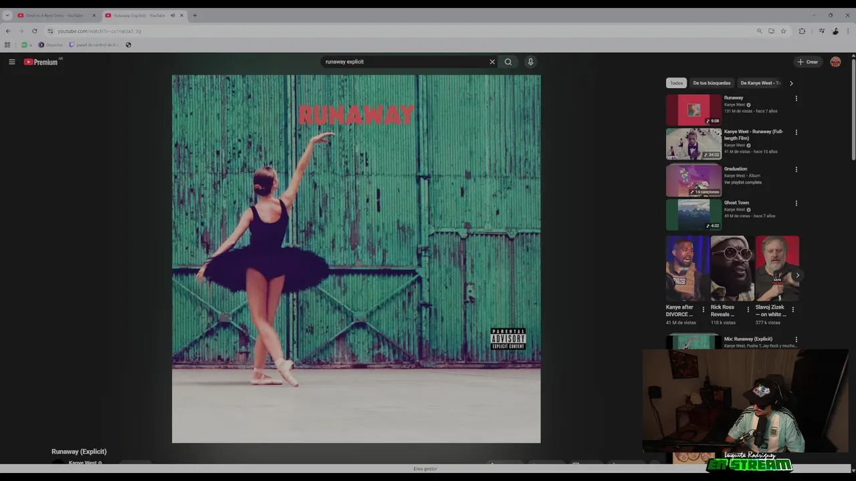
Task: Open the Runaway 9:08 video thumbnail
Action: click(x=693, y=110)
